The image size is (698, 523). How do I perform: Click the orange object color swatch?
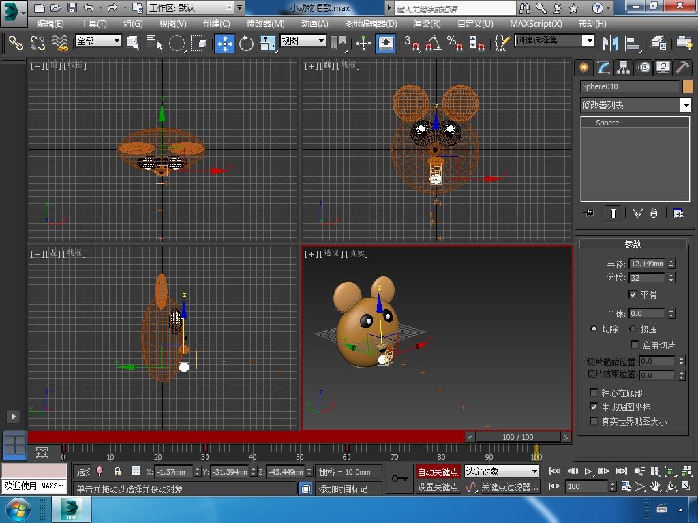pos(687,86)
